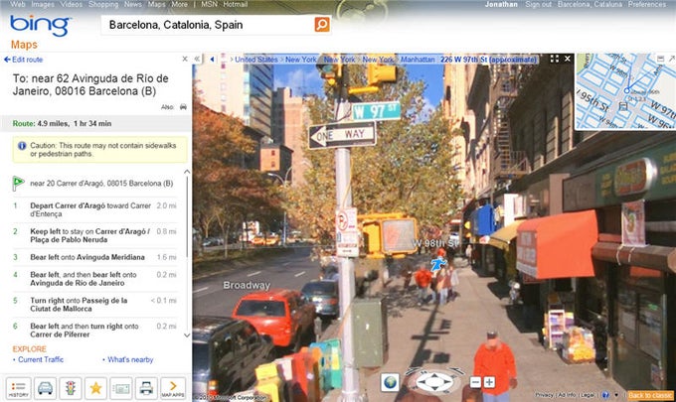This screenshot has width=676, height=402.
Task: Click the caution info icon
Action: coord(22,146)
